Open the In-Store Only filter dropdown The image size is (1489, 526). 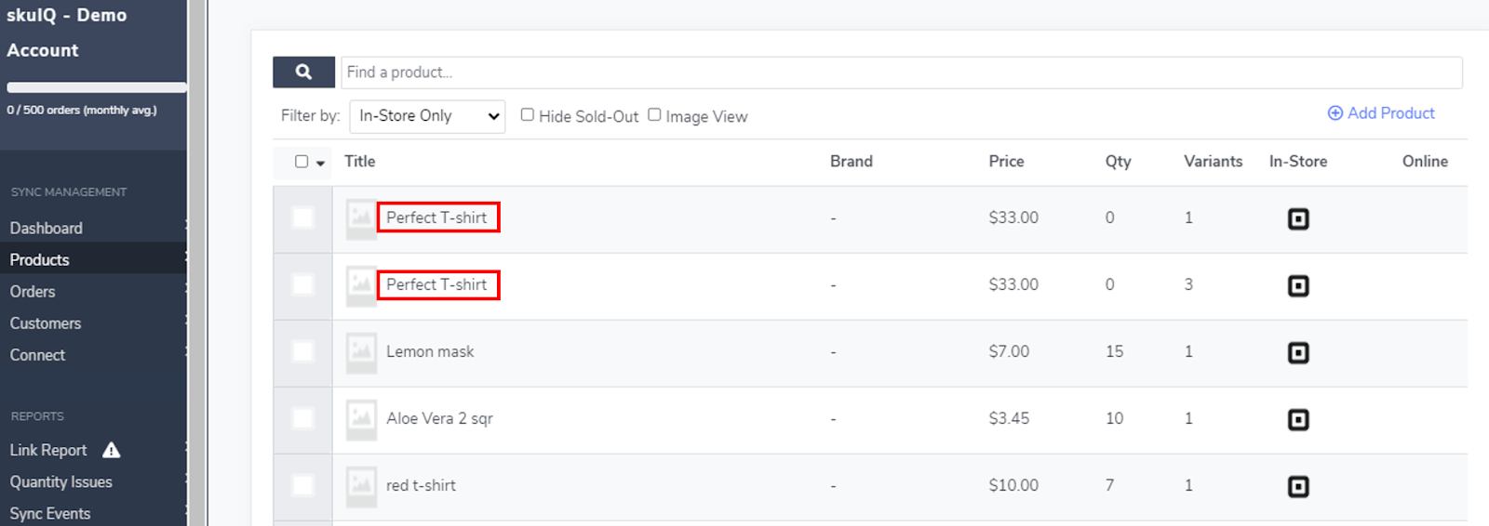click(427, 116)
